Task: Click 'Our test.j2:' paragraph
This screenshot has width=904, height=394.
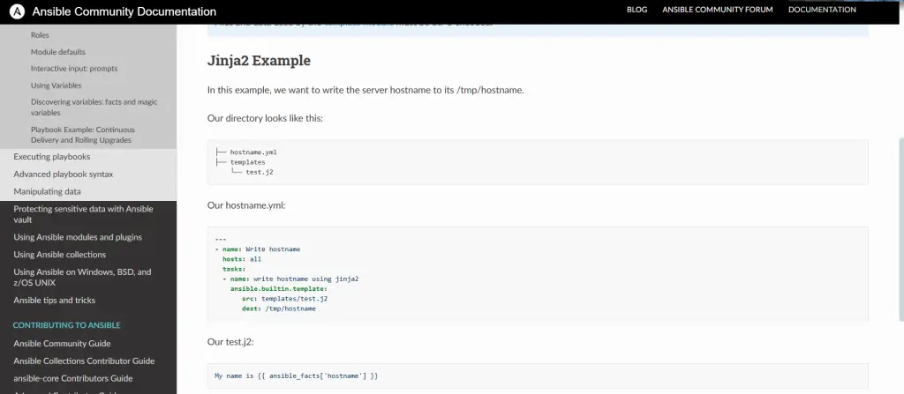Action: pos(230,342)
